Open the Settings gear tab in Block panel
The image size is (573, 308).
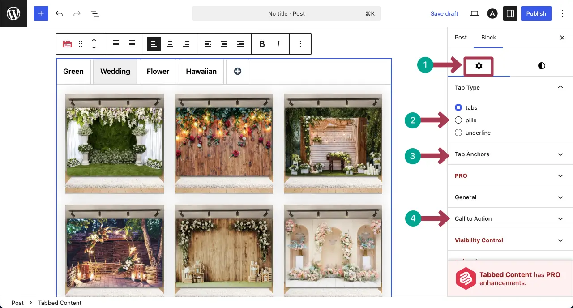click(479, 65)
